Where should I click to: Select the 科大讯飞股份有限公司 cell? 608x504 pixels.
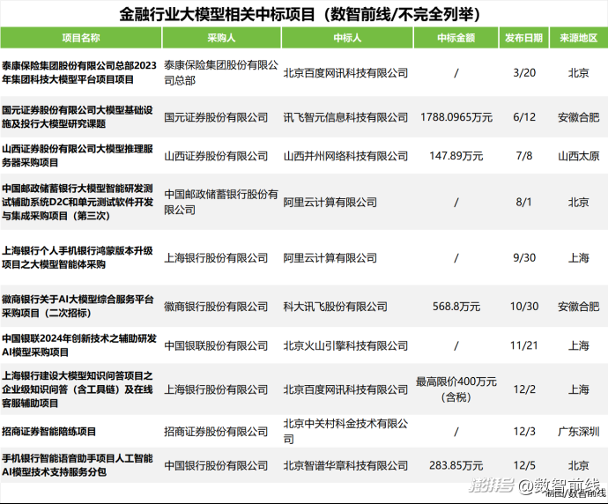(335, 307)
